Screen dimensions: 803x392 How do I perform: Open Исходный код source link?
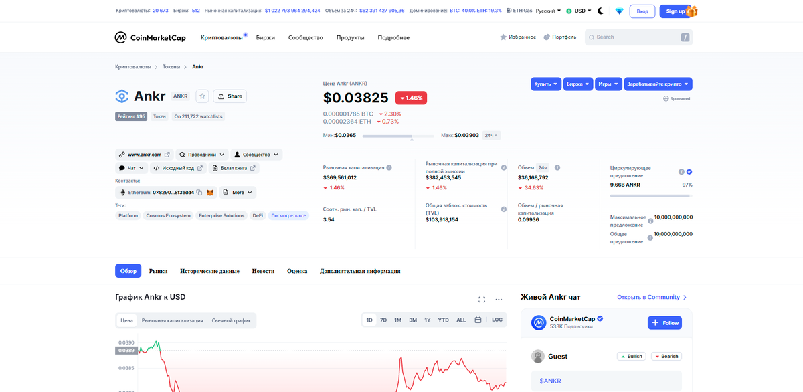coord(177,169)
